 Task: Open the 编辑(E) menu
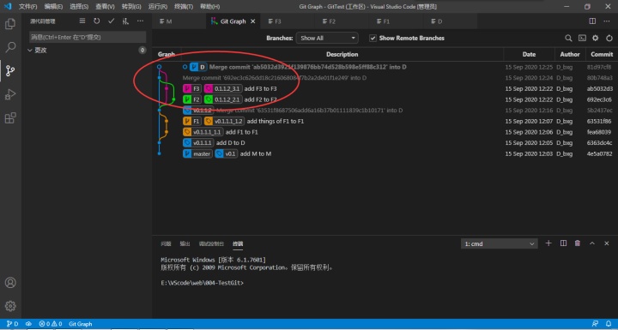pyautogui.click(x=53, y=7)
